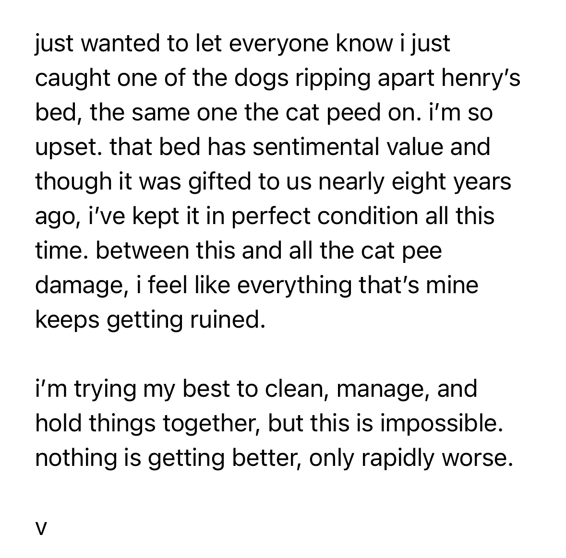Click the word "wanted" in first line
The width and height of the screenshot is (566, 558).
pos(116,44)
